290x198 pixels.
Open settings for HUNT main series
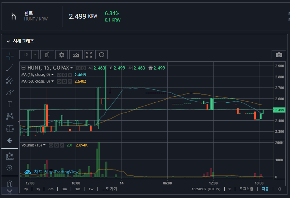click(x=84, y=68)
